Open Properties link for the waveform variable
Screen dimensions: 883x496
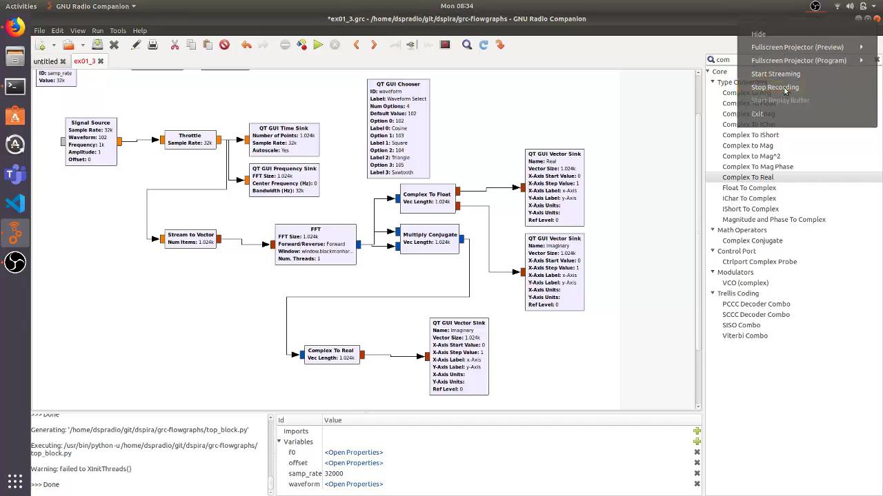[353, 484]
